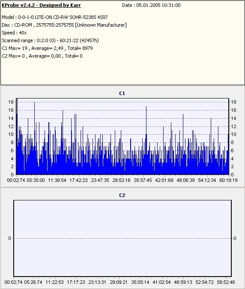Click the C1 axis label 29:52:16
The height and width of the screenshot is (289, 245).
(122, 180)
